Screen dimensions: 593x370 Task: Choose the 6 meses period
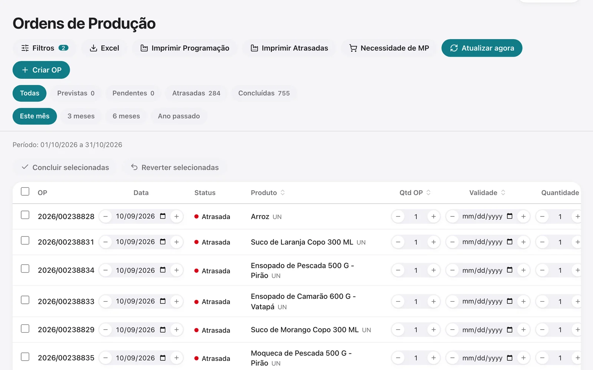tap(126, 116)
